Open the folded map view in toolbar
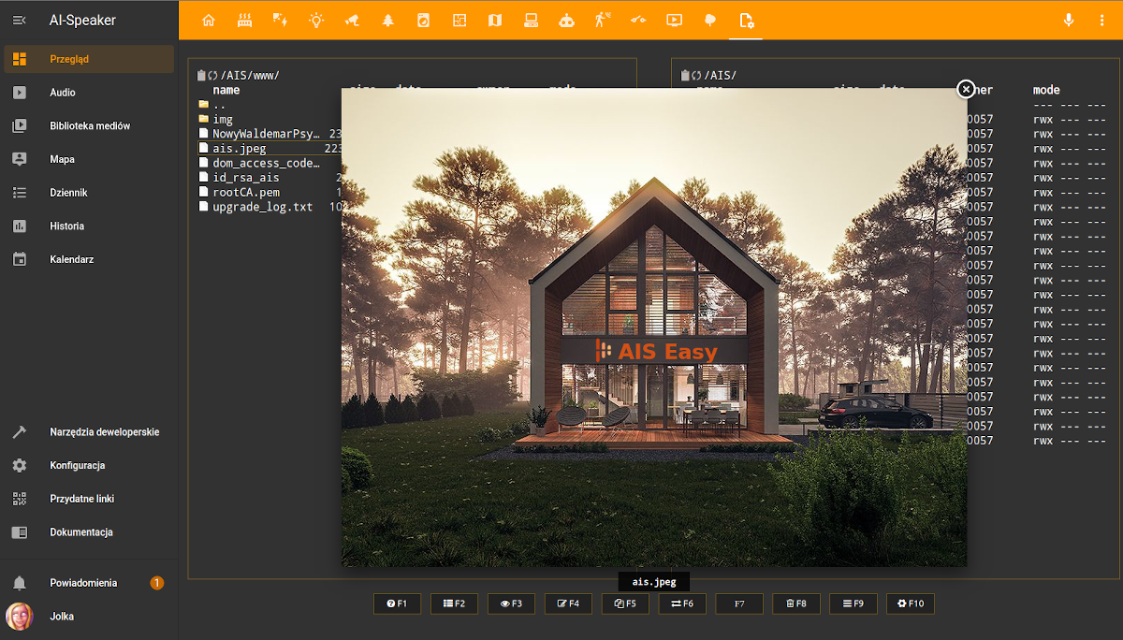Viewport: 1123px width, 640px height. coord(495,20)
